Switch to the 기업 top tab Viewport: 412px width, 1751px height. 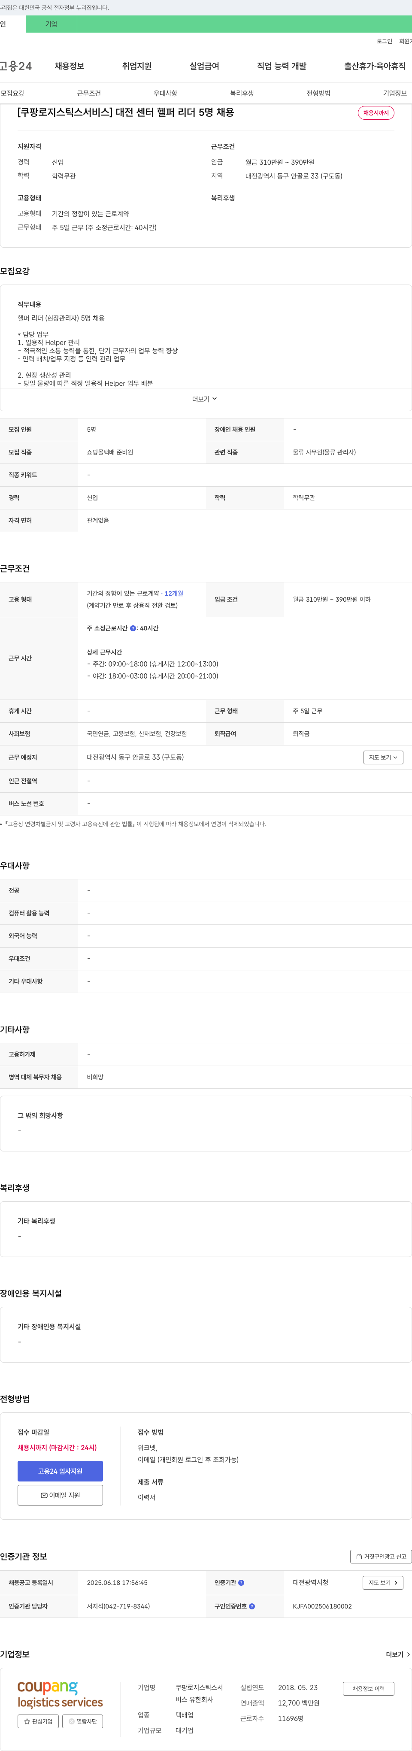(51, 24)
